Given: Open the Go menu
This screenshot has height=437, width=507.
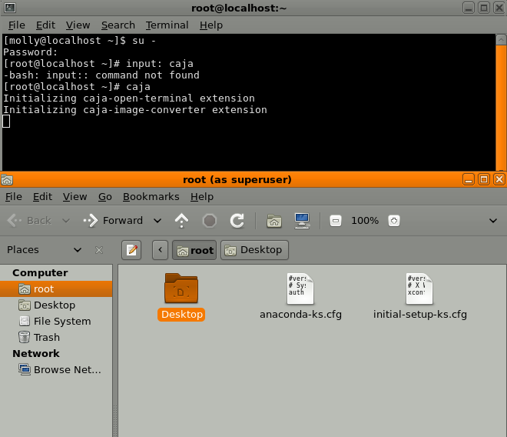Looking at the screenshot, I should (105, 197).
